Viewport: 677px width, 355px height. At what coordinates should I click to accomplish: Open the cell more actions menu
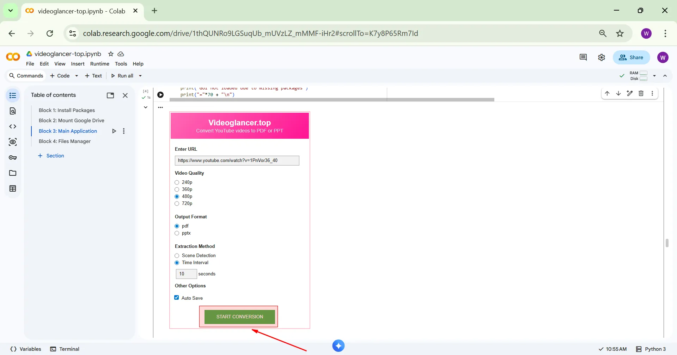pos(652,93)
